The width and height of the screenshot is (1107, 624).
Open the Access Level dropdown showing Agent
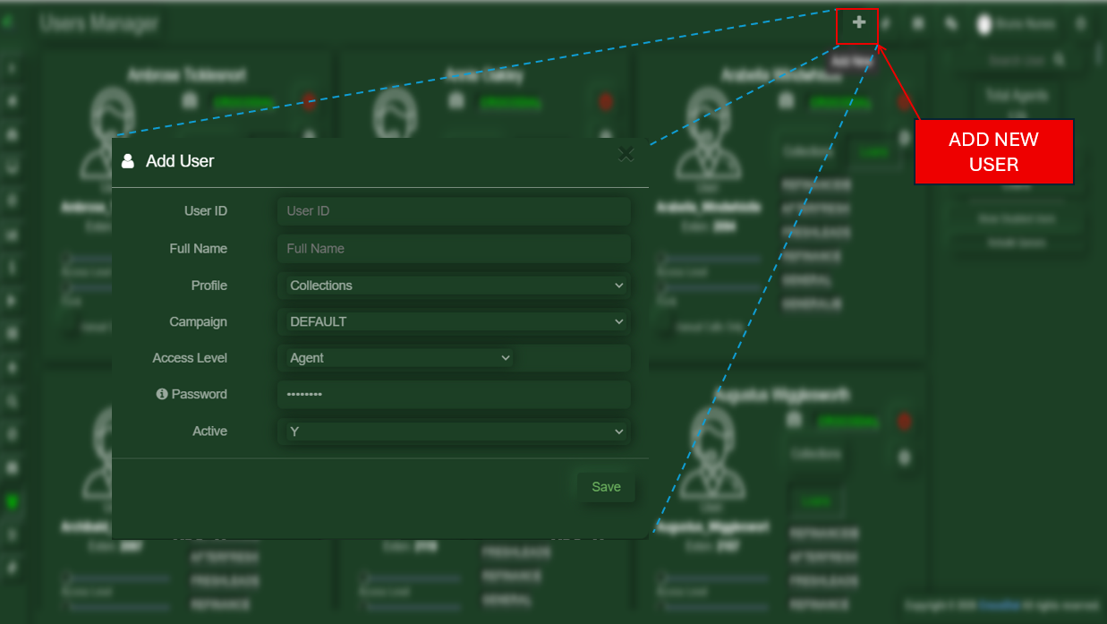tap(397, 358)
